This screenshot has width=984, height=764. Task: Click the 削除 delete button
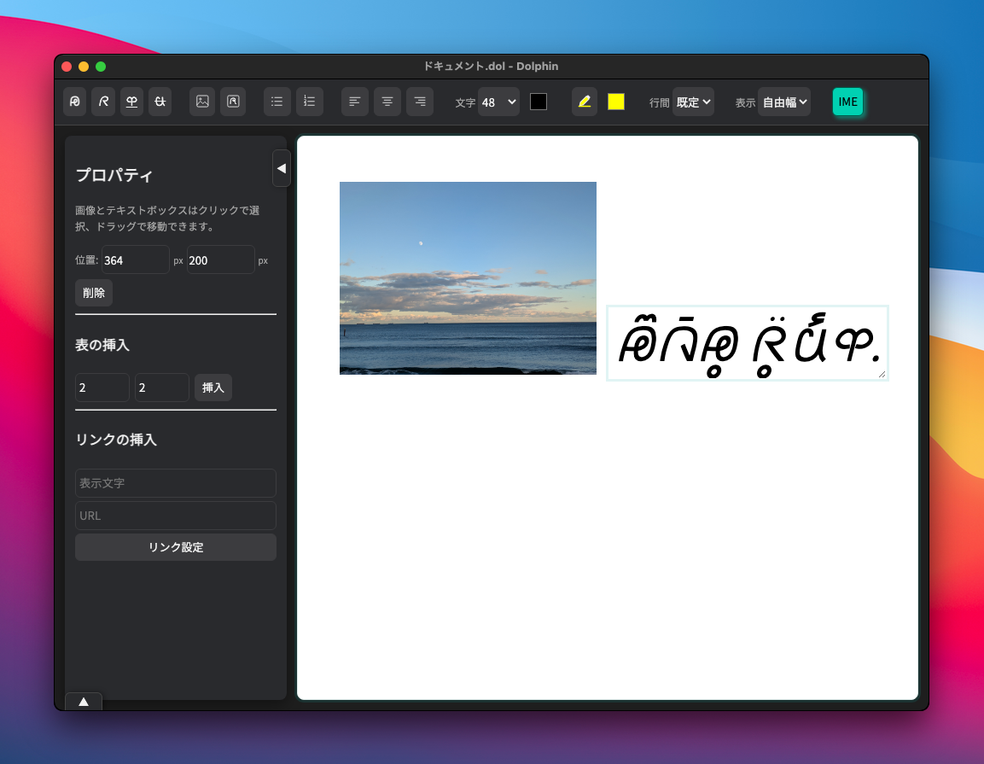[x=94, y=293]
